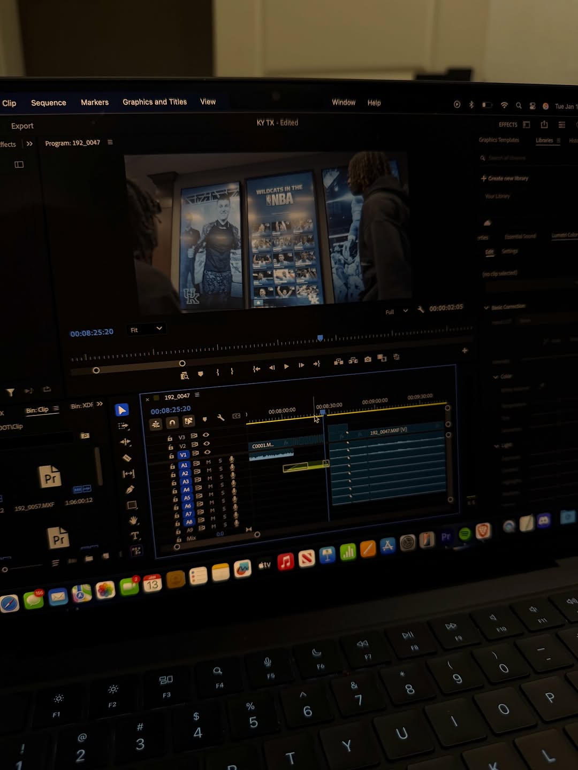Mute audio track A1
The image size is (578, 770).
point(208,463)
